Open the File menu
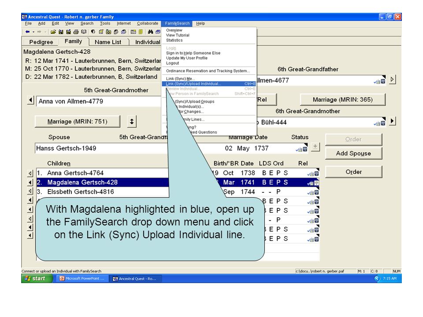The width and height of the screenshot is (423, 317). pos(28,23)
